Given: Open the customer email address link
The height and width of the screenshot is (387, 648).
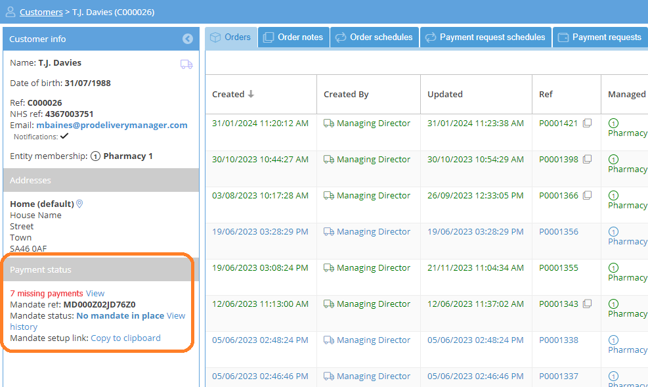Looking at the screenshot, I should pyautogui.click(x=112, y=125).
